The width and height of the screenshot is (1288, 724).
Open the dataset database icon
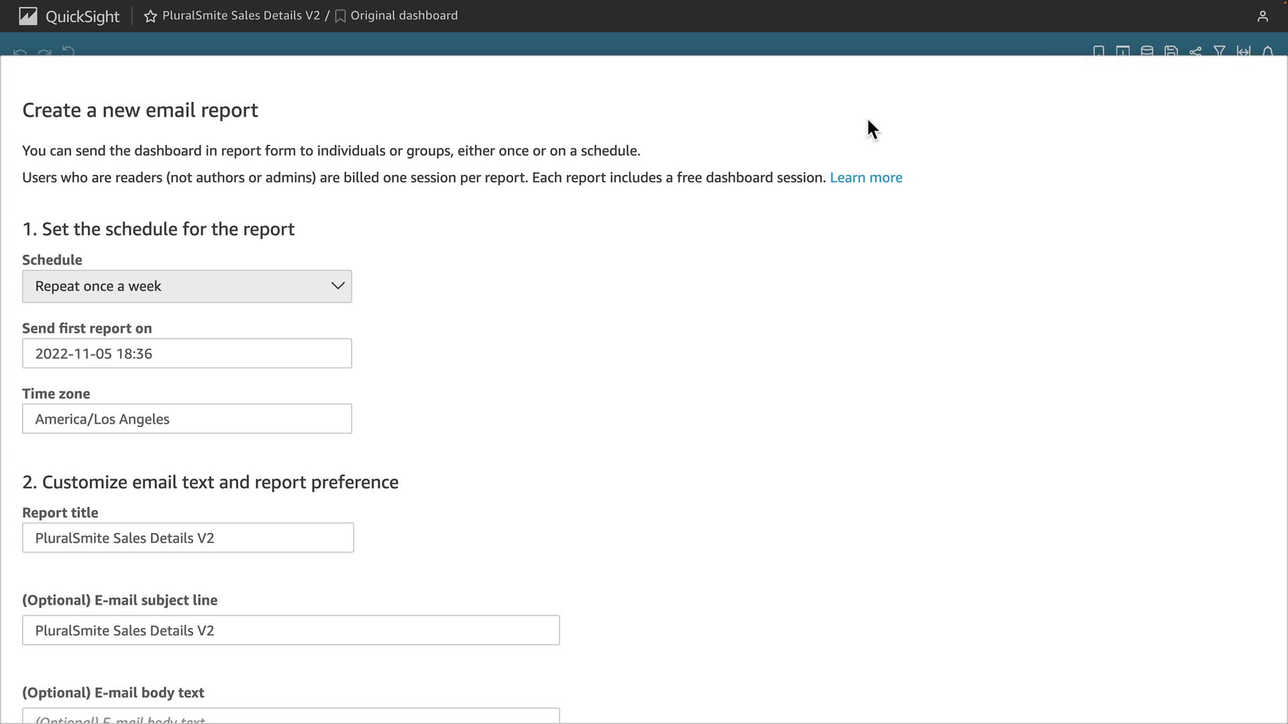point(1147,52)
